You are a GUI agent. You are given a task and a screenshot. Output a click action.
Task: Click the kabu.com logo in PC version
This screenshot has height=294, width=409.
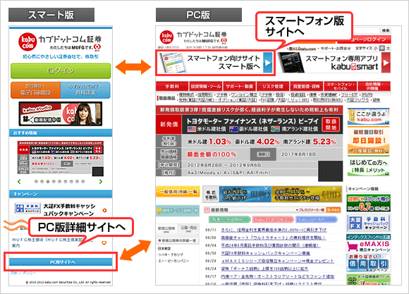coord(166,38)
